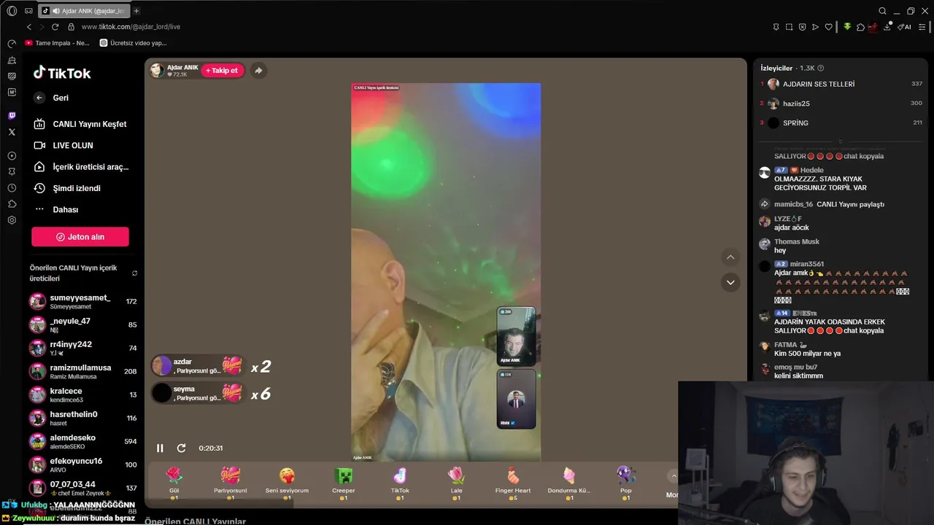The height and width of the screenshot is (525, 934).
Task: Send the Pop gift
Action: pos(626,483)
